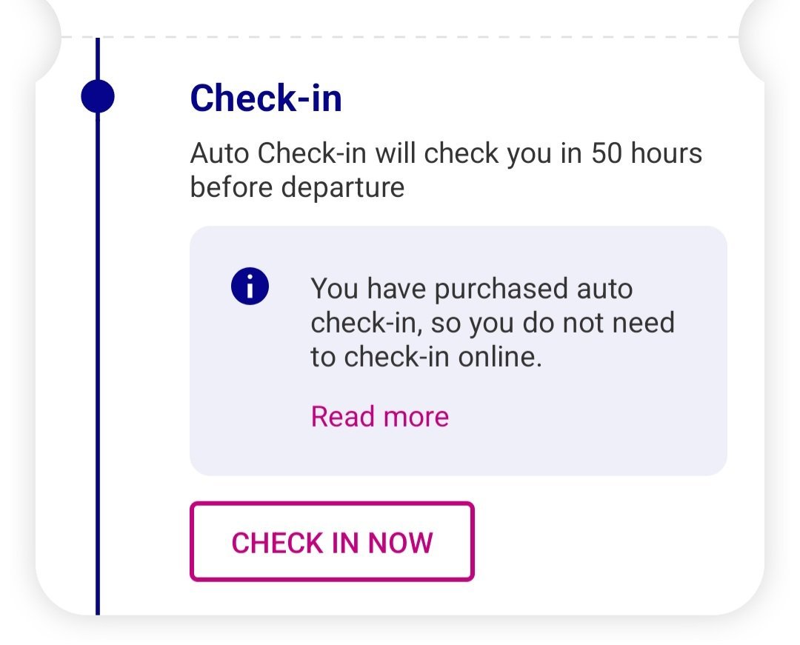Tap the 'You have purchased auto' text line
800x645 pixels.
point(471,289)
